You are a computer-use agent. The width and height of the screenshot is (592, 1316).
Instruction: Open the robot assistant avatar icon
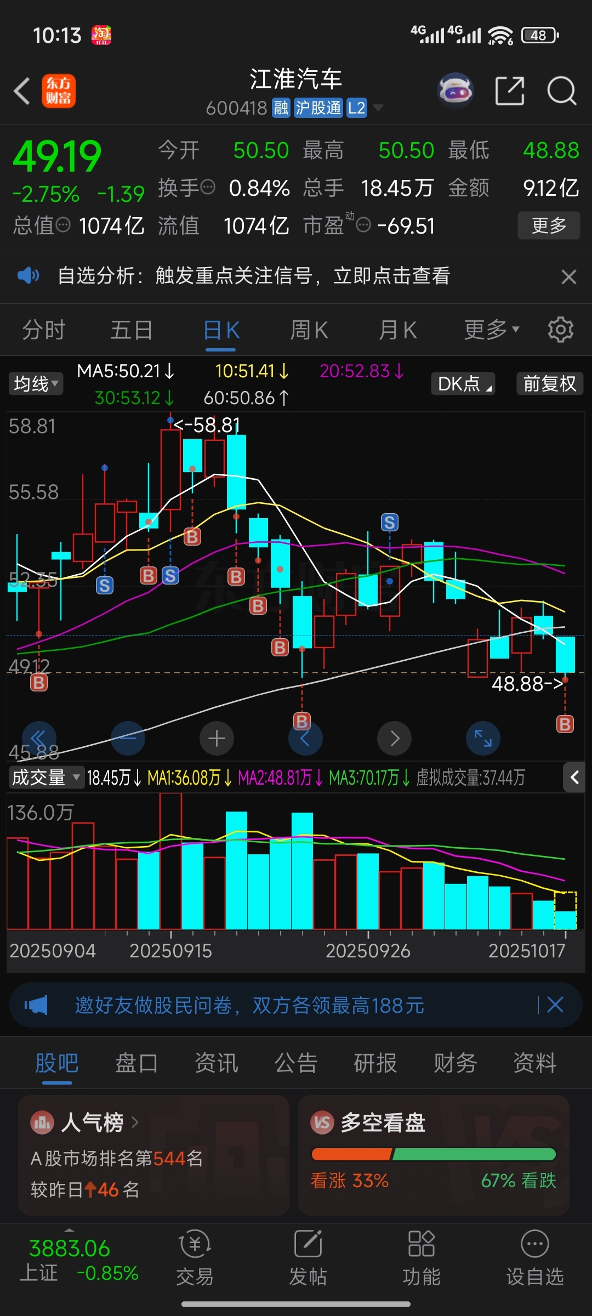click(456, 90)
